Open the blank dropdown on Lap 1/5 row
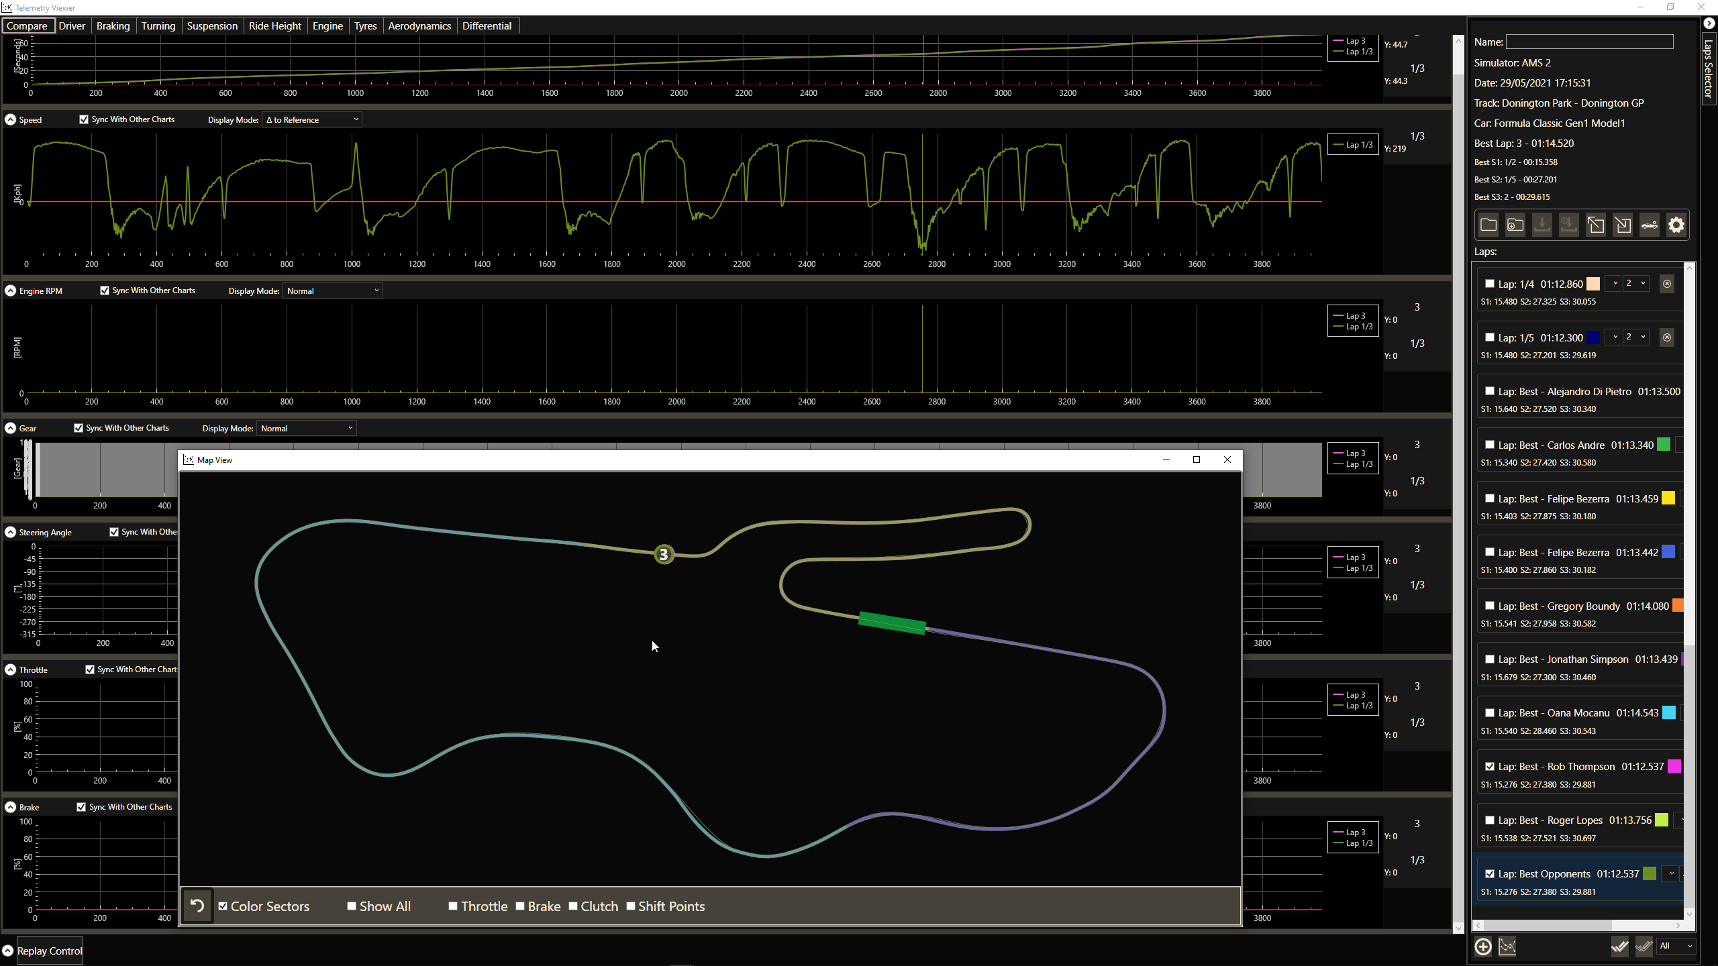 pos(1615,337)
